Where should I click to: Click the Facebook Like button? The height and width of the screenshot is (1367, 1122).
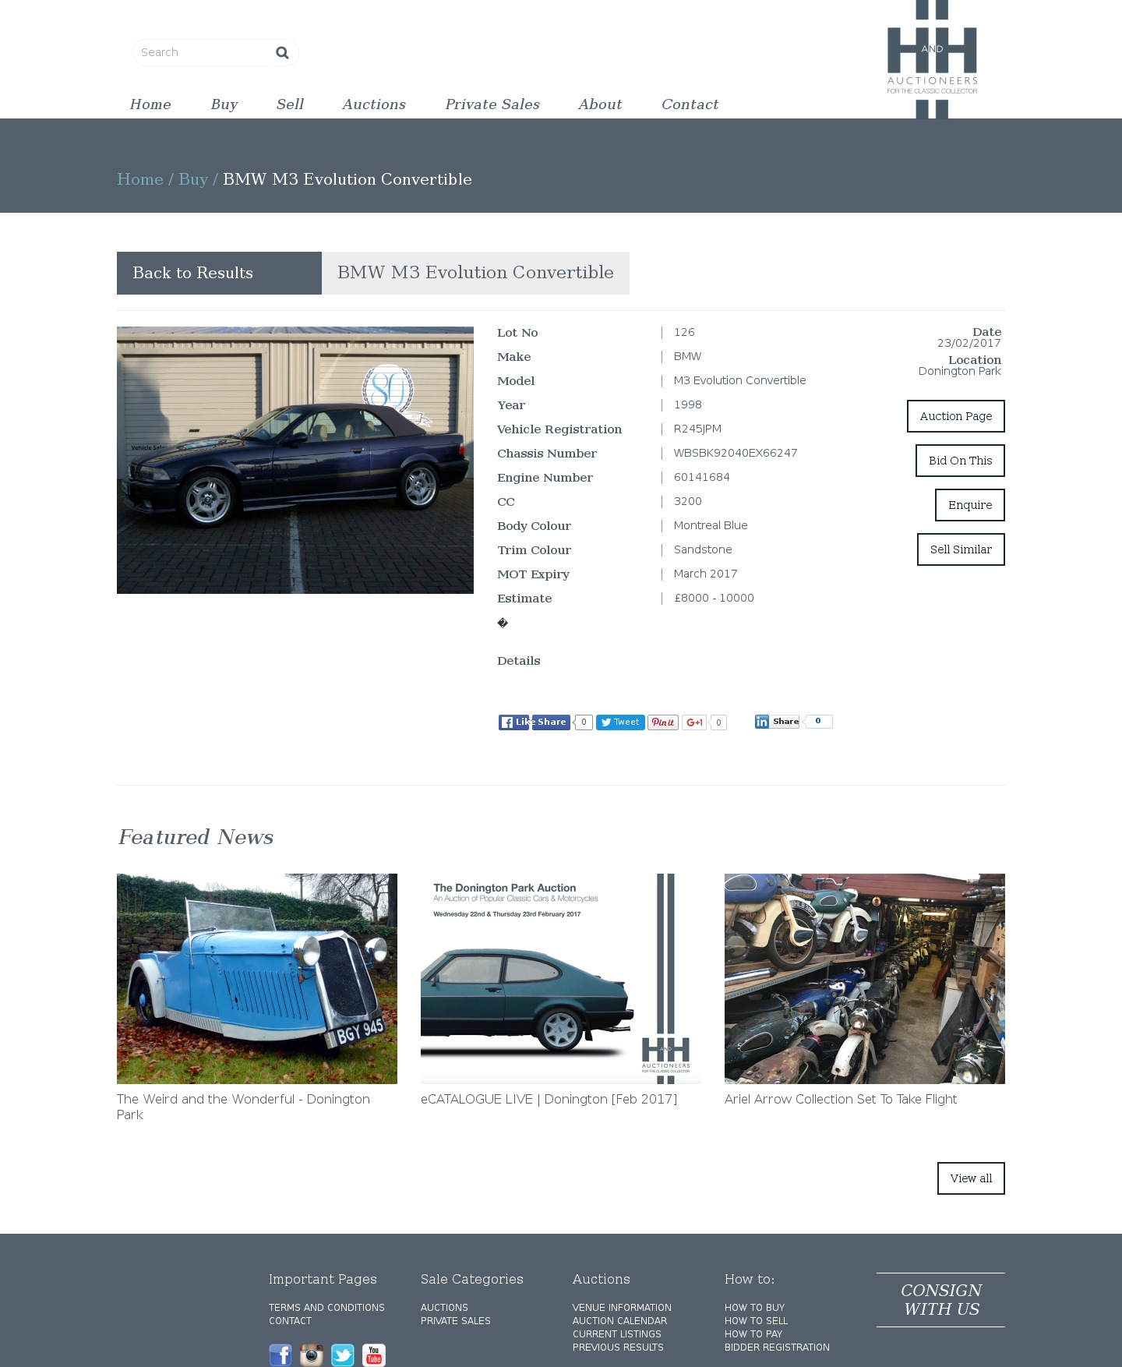pyautogui.click(x=514, y=722)
